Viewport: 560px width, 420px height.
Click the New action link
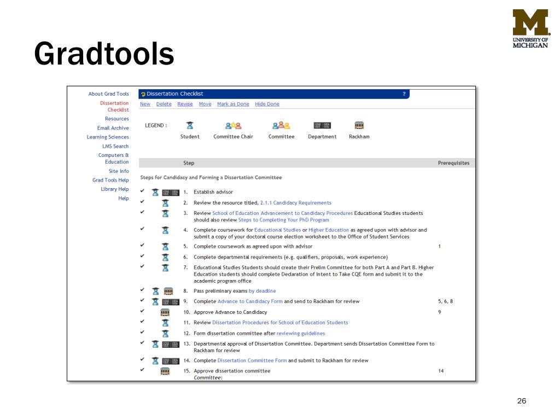145,104
